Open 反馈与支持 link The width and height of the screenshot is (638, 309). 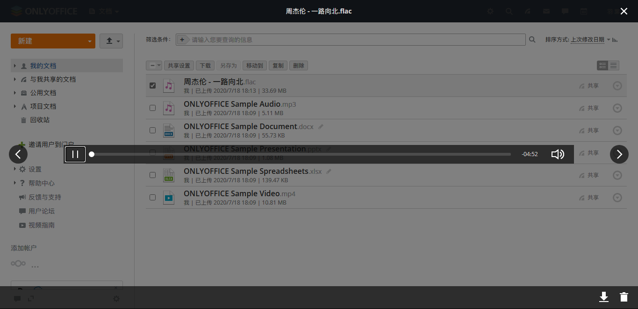(45, 197)
